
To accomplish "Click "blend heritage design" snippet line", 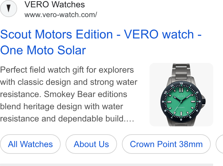I will click(62, 106).
